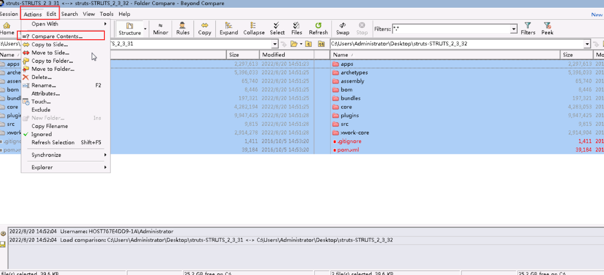
Task: Open right folder path dropdown
Action: click(x=587, y=44)
